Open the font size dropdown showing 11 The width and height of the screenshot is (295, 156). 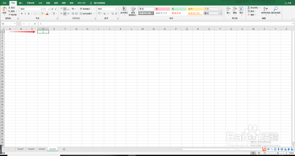49,9
